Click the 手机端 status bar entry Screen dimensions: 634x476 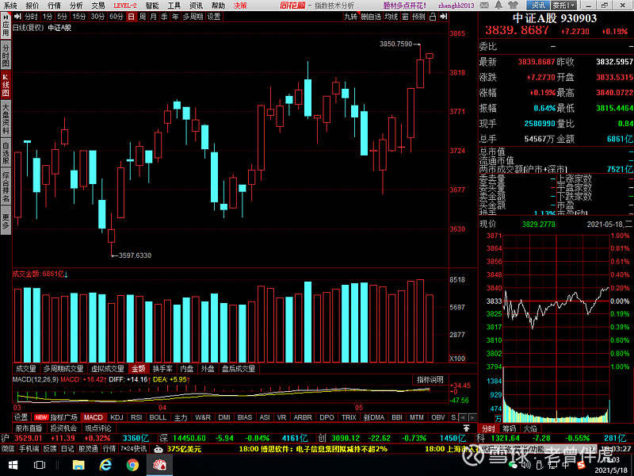[29, 449]
